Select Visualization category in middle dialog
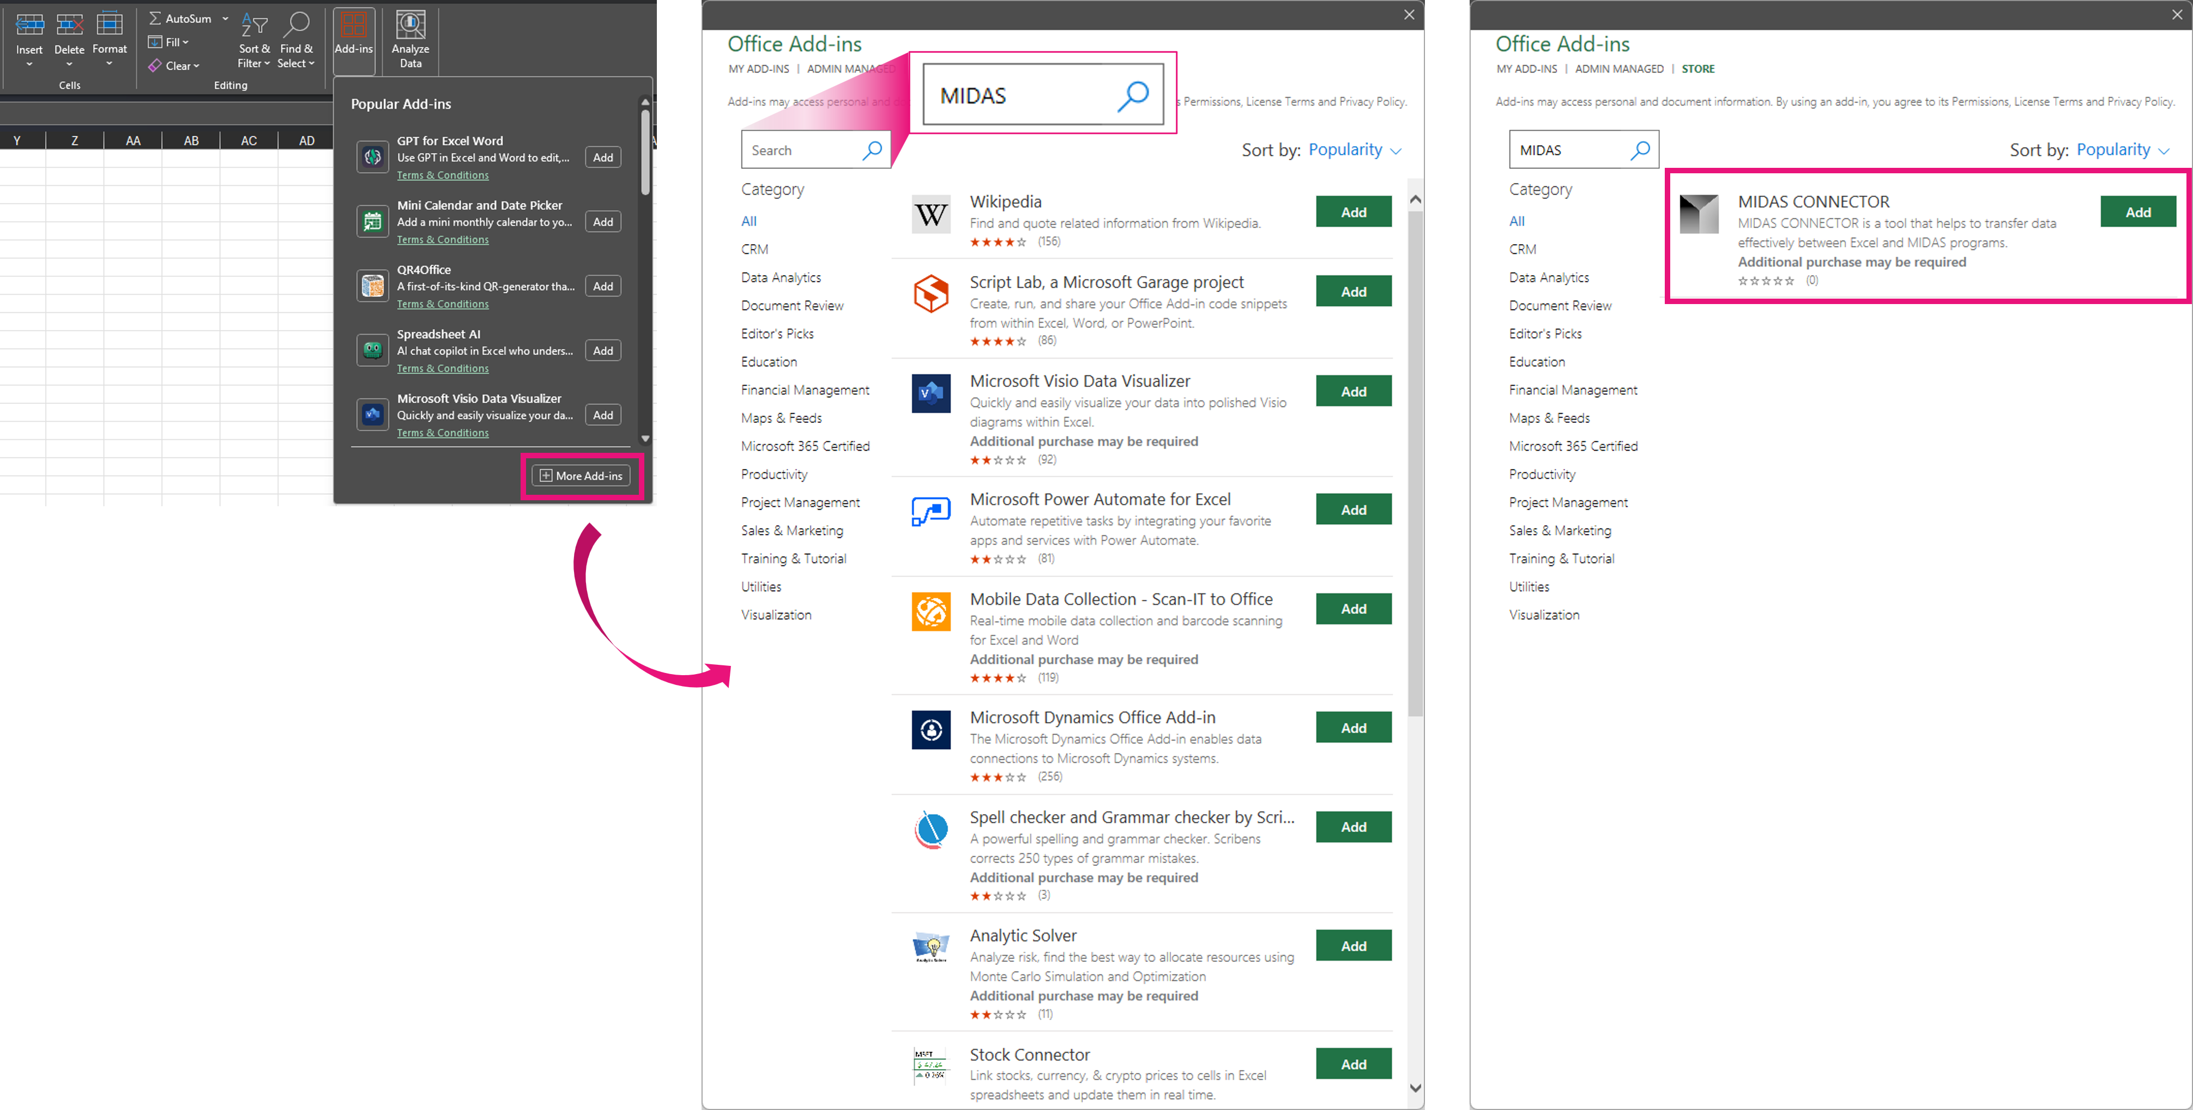This screenshot has height=1110, width=2193. (x=776, y=615)
